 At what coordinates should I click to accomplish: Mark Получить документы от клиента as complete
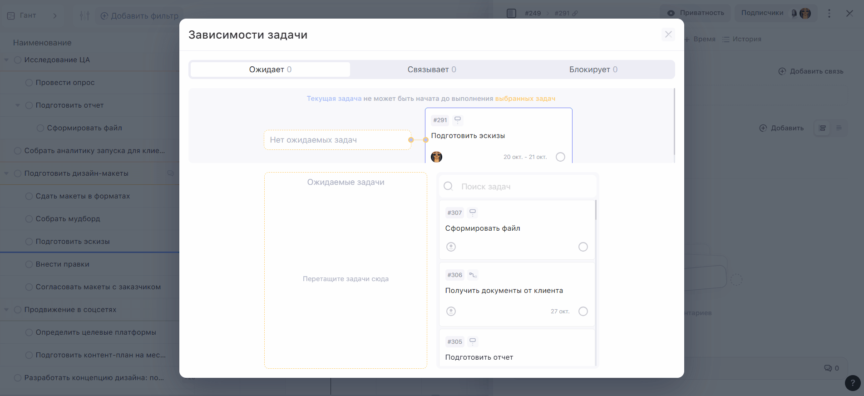tap(583, 311)
